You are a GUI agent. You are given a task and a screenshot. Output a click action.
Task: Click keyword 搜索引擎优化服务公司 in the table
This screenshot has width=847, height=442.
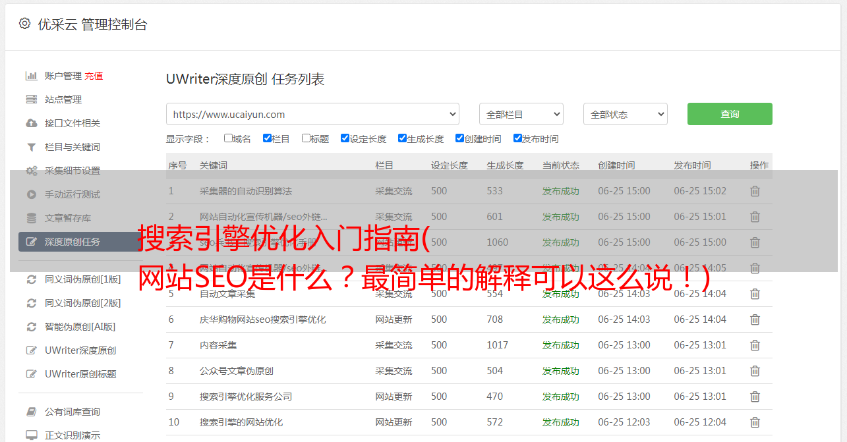246,397
